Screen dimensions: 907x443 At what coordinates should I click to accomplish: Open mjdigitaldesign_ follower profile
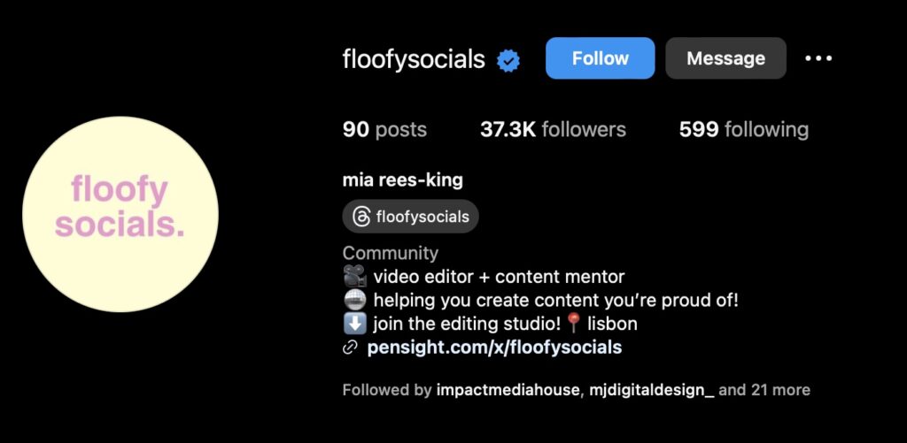click(651, 390)
